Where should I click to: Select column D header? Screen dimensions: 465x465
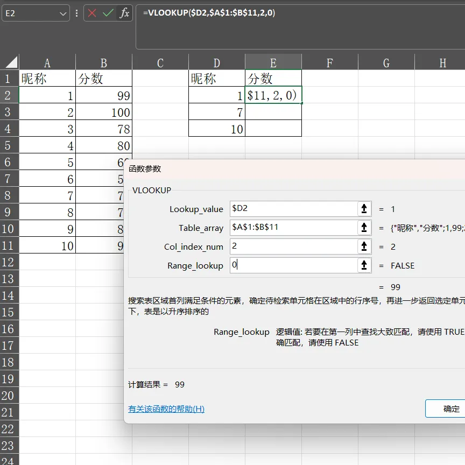[217, 62]
